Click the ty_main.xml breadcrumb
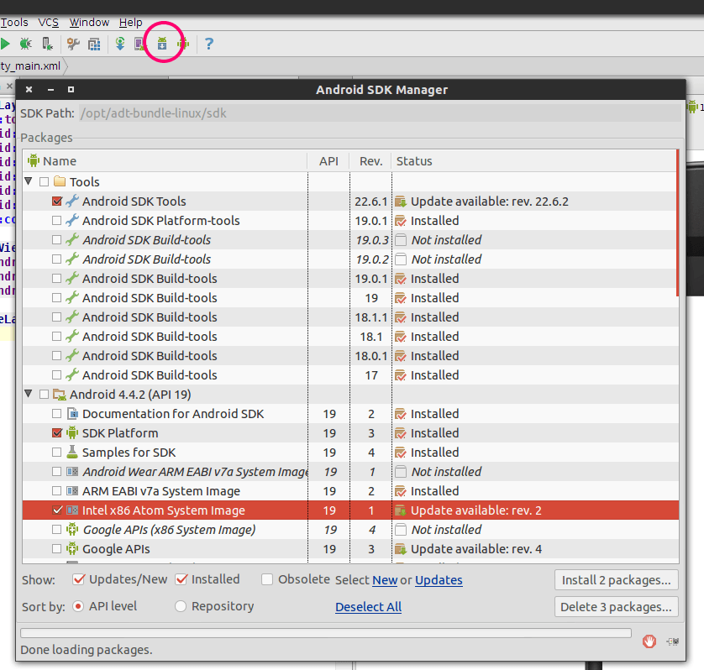704x670 pixels. [x=30, y=66]
